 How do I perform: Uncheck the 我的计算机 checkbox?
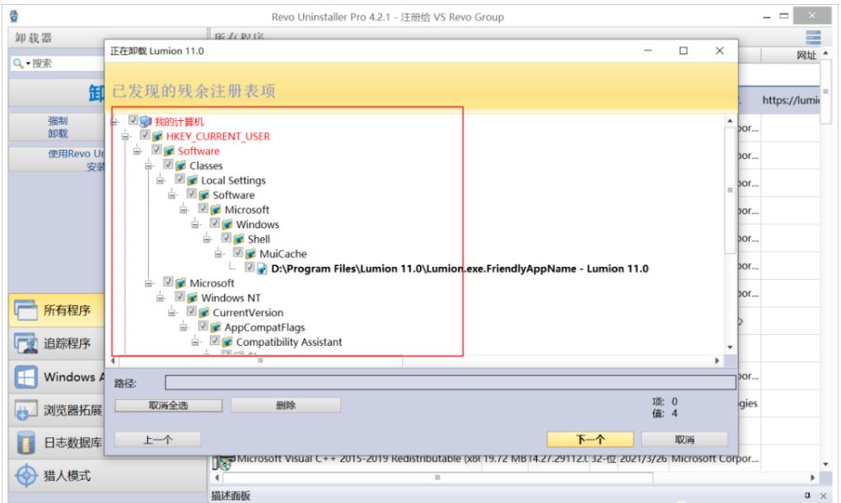133,120
